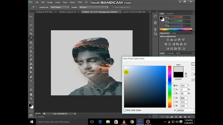223x125 pixels.
Task: Select the Pen tool
Action: click(x=31, y=77)
